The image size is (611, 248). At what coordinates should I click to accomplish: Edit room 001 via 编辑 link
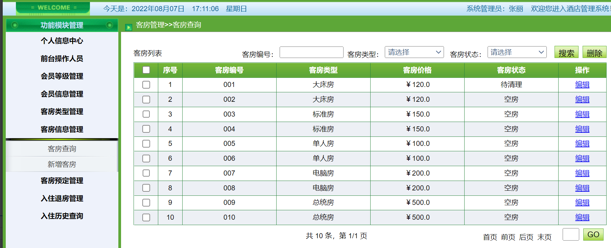582,85
